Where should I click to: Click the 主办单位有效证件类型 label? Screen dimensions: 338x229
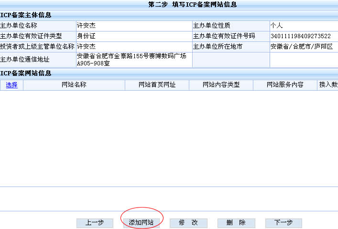(x=31, y=36)
